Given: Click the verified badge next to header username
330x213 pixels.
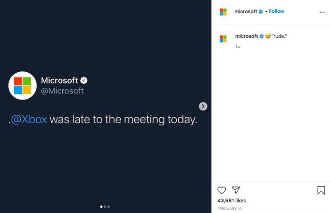Looking at the screenshot, I should [261, 12].
